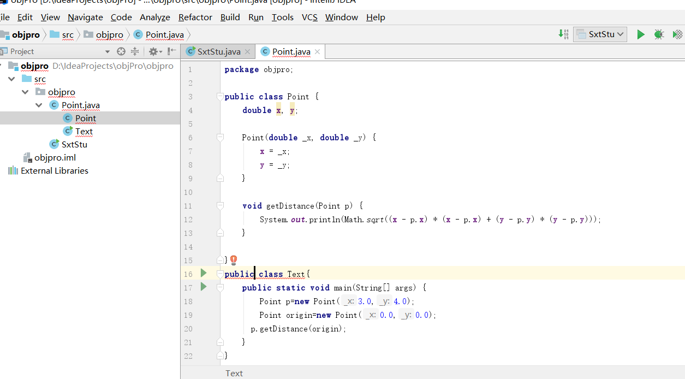Run SxtStu with coverage
This screenshot has width=685, height=379.
click(678, 34)
